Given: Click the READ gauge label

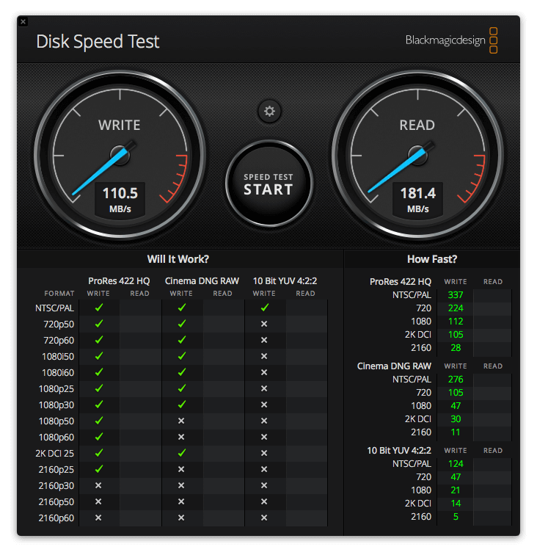Looking at the screenshot, I should (417, 125).
